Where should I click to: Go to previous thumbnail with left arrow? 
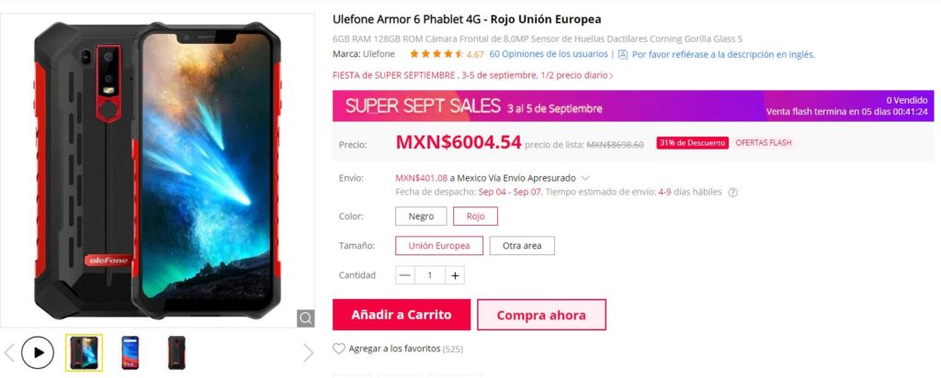coord(9,353)
